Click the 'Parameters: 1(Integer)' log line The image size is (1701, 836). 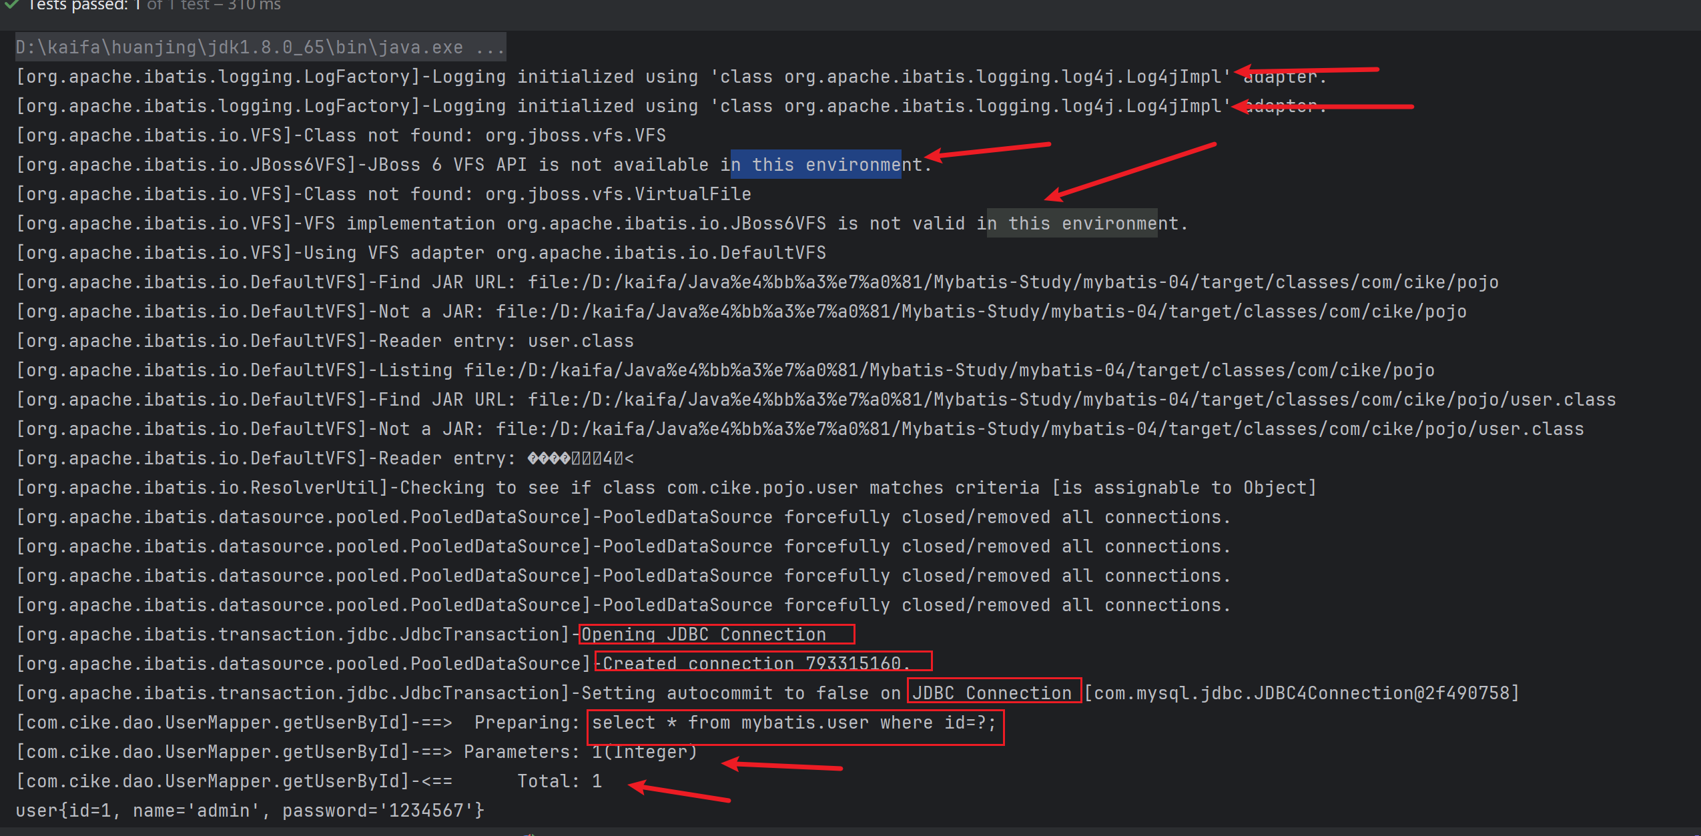(x=579, y=752)
